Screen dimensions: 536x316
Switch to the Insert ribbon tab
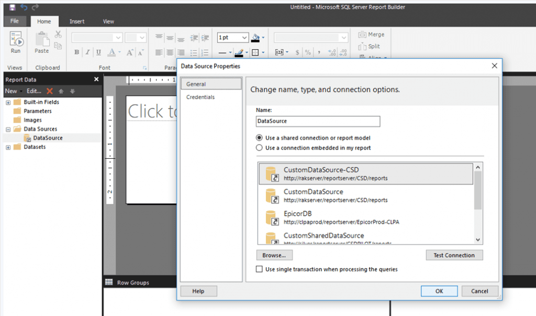[77, 21]
